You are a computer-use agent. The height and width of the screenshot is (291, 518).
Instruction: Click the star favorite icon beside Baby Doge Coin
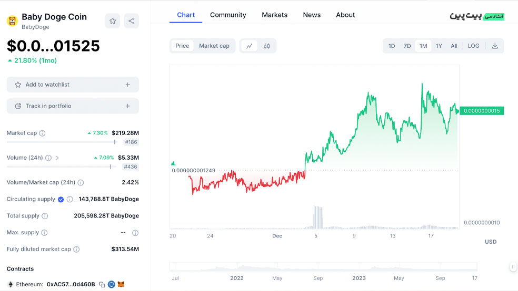[x=113, y=21]
